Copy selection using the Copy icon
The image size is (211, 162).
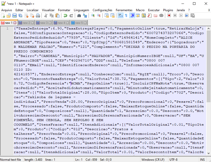click(x=52, y=16)
